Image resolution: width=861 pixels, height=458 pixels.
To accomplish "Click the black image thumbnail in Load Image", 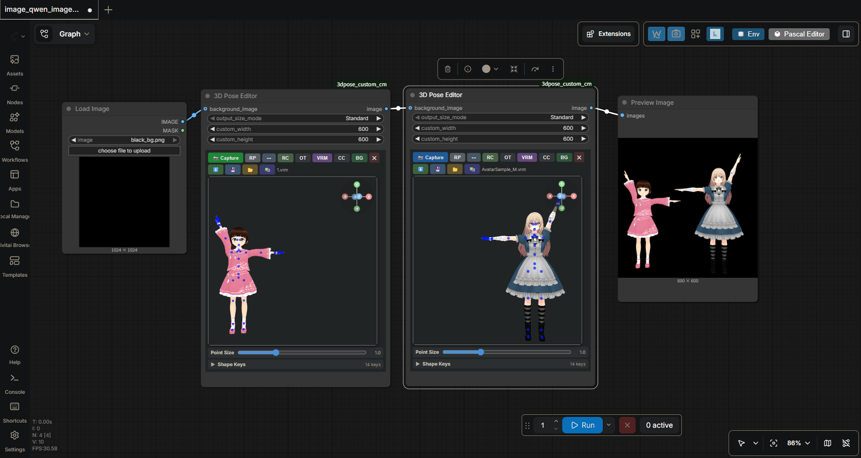I will click(124, 202).
